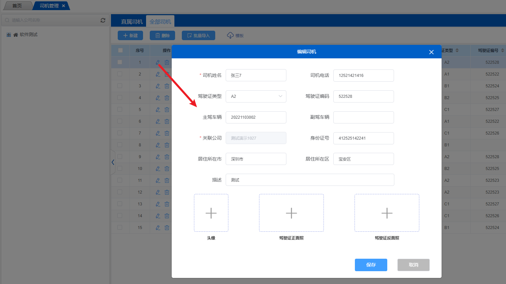Tick the checkbox for row 12
Screen dimensions: 506x284
(x=120, y=192)
